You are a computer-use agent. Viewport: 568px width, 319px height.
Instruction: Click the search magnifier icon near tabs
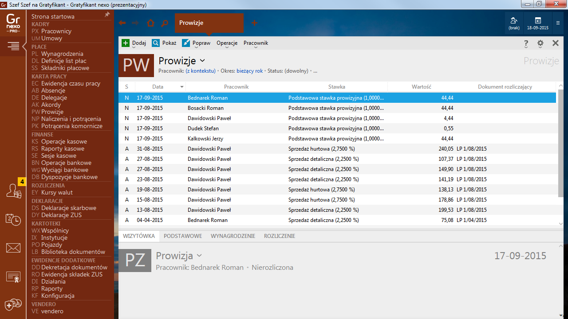click(x=165, y=23)
